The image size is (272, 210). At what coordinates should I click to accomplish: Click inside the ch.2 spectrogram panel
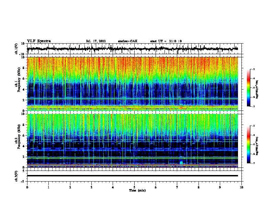point(133,141)
